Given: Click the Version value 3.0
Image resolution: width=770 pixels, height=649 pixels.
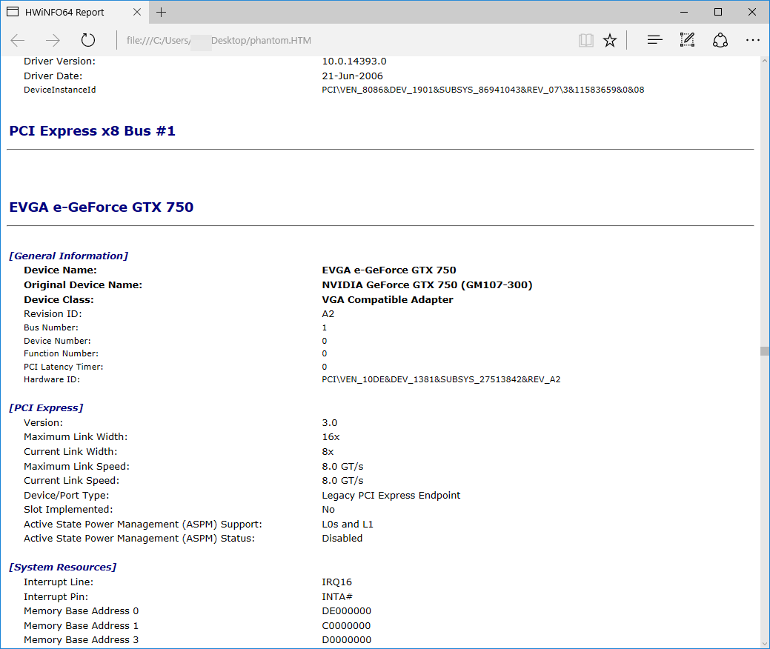Looking at the screenshot, I should tap(330, 423).
